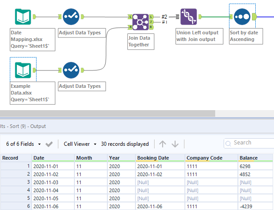Select the Null Company Code in record 3
This screenshot has height=210, width=274.
pos(211,182)
